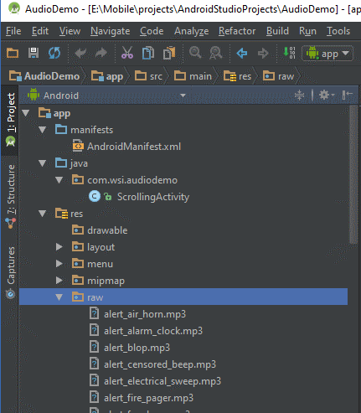The image size is (361, 413).
Task: Click the Make Project build icon
Action: 289,53
